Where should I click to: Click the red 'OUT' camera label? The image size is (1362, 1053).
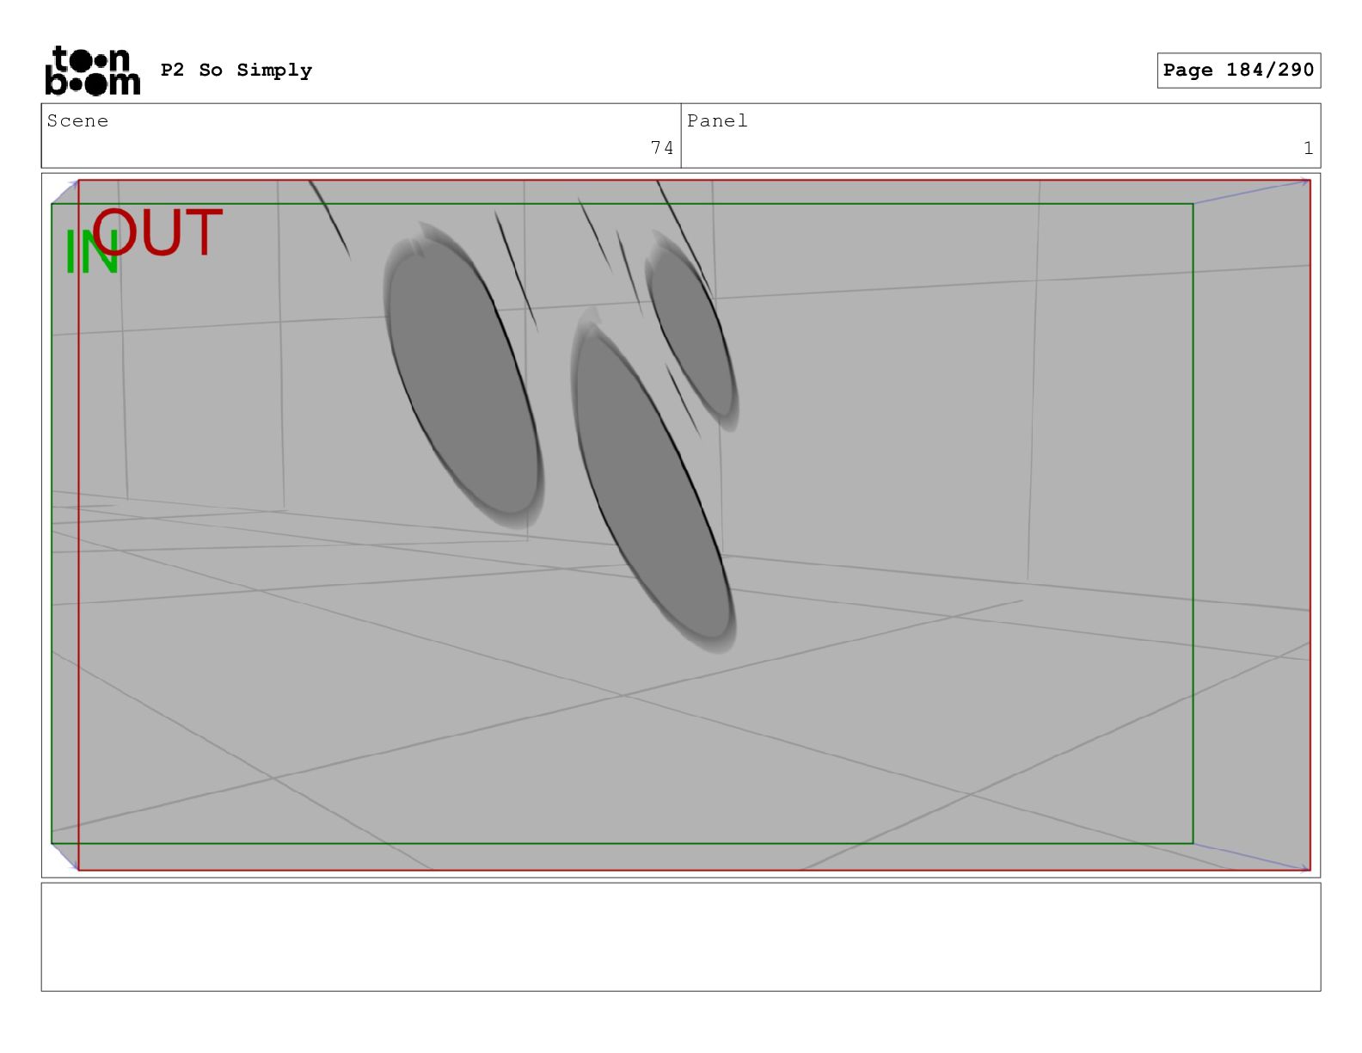pyautogui.click(x=159, y=232)
